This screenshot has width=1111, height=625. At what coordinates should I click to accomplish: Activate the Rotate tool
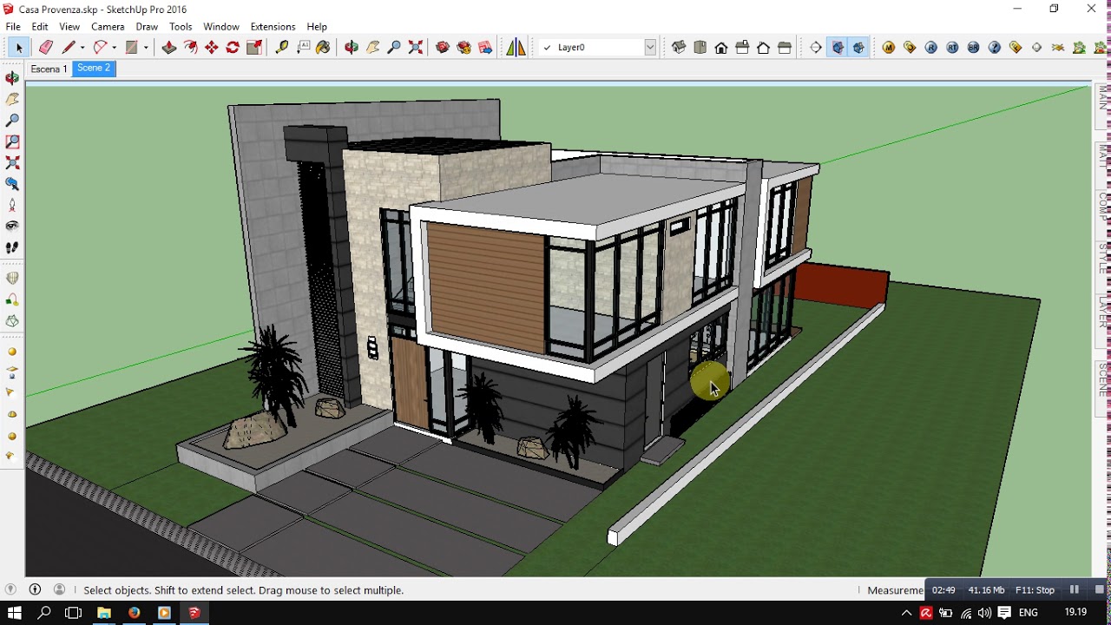(x=233, y=48)
